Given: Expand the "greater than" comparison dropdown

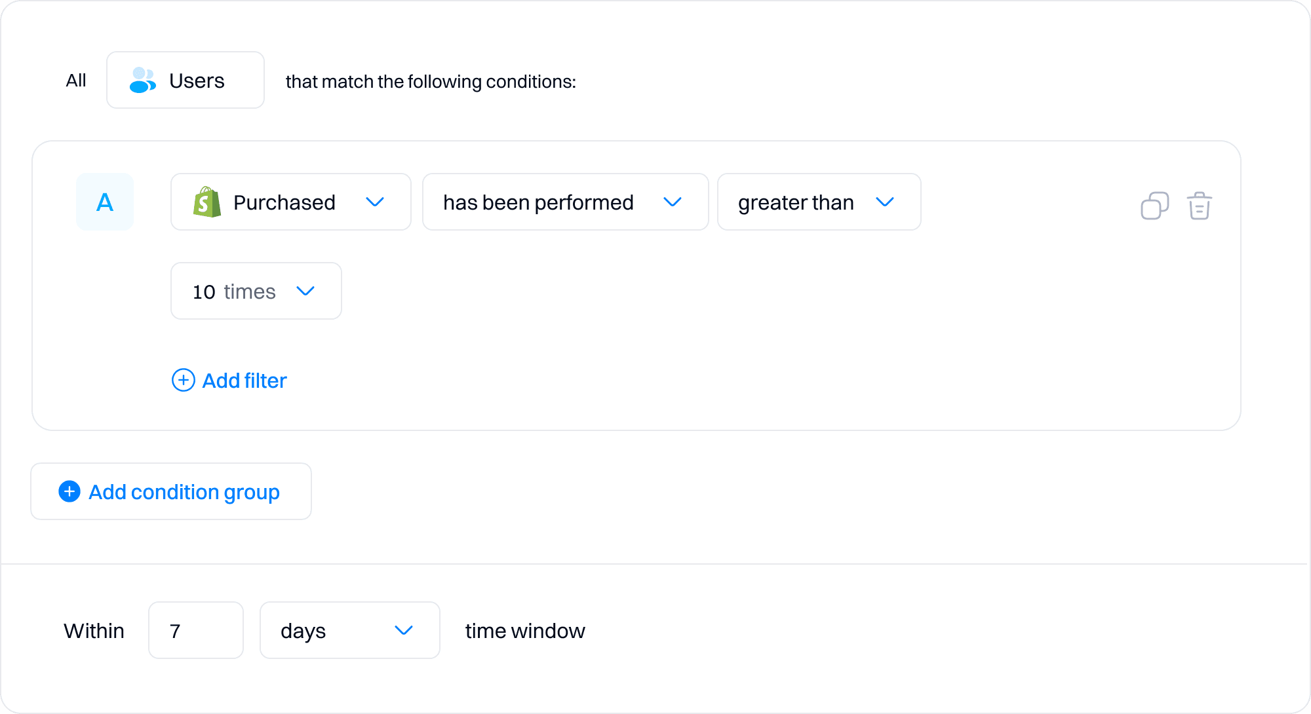Looking at the screenshot, I should point(819,202).
